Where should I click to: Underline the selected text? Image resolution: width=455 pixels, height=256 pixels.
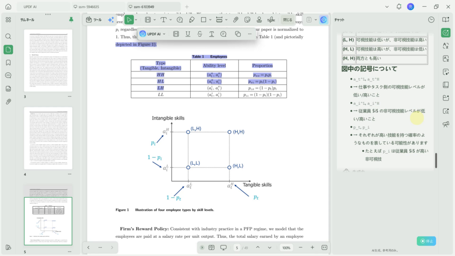pyautogui.click(x=188, y=34)
